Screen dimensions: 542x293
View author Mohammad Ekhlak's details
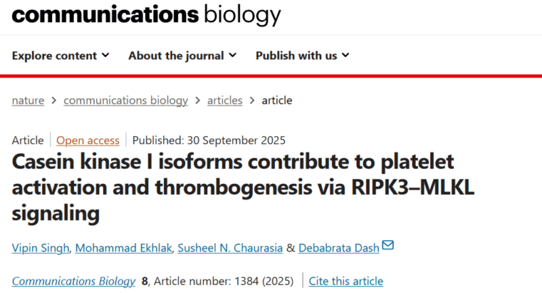click(121, 248)
